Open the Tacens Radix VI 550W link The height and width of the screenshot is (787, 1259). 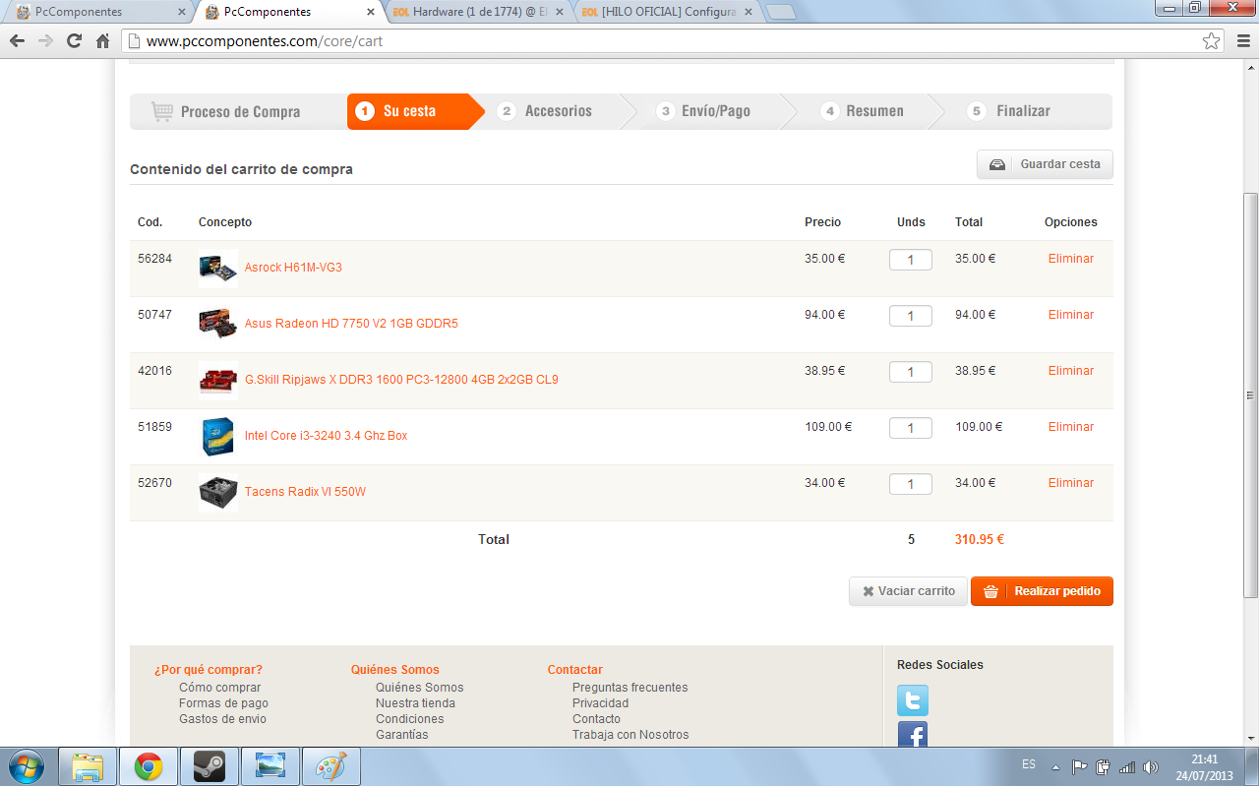[305, 492]
